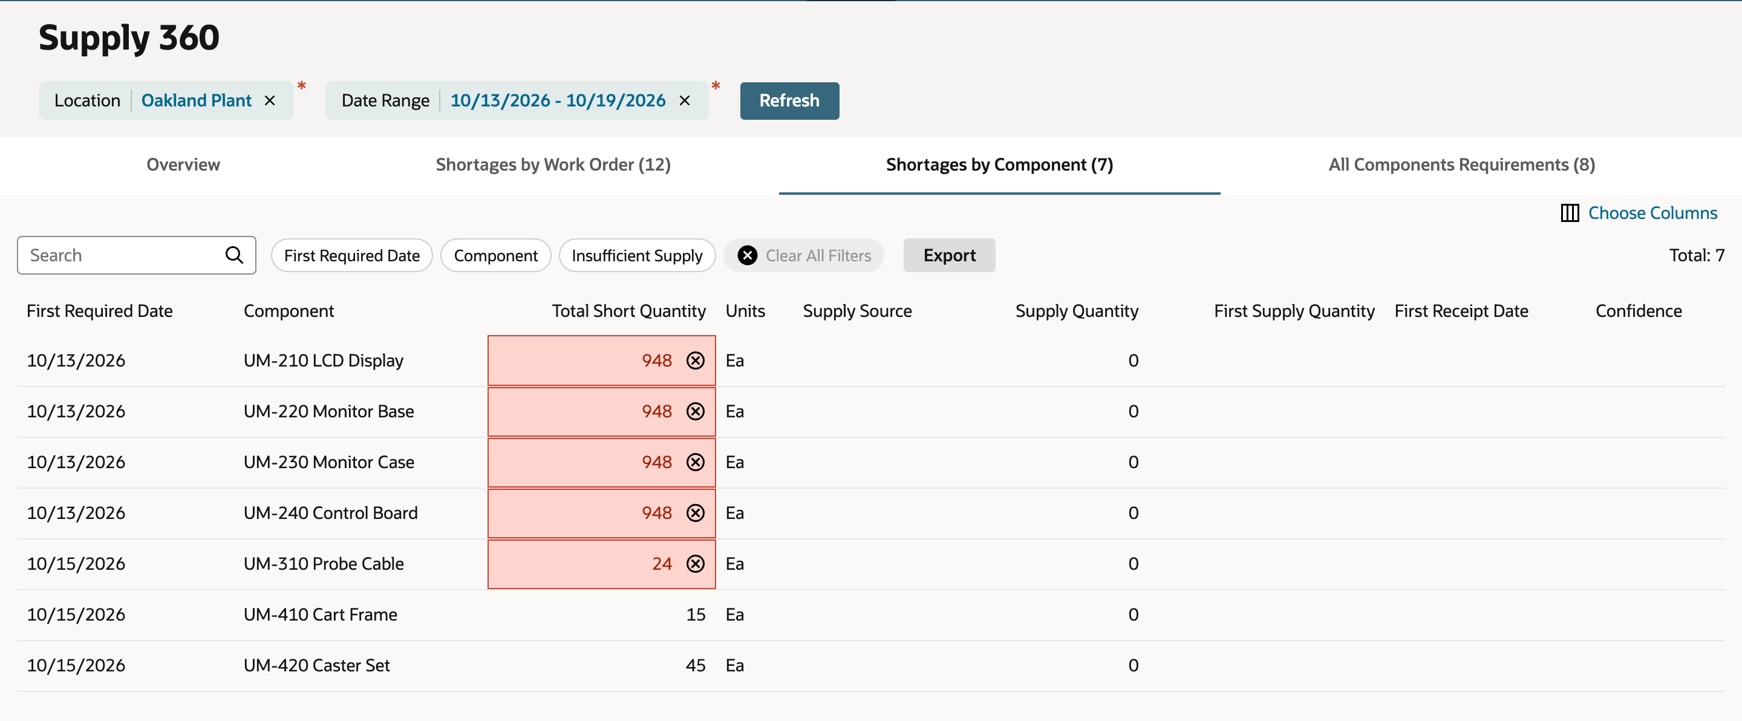The height and width of the screenshot is (721, 1742).
Task: Click shortage icon for UM-210 LCD Display
Action: click(695, 360)
